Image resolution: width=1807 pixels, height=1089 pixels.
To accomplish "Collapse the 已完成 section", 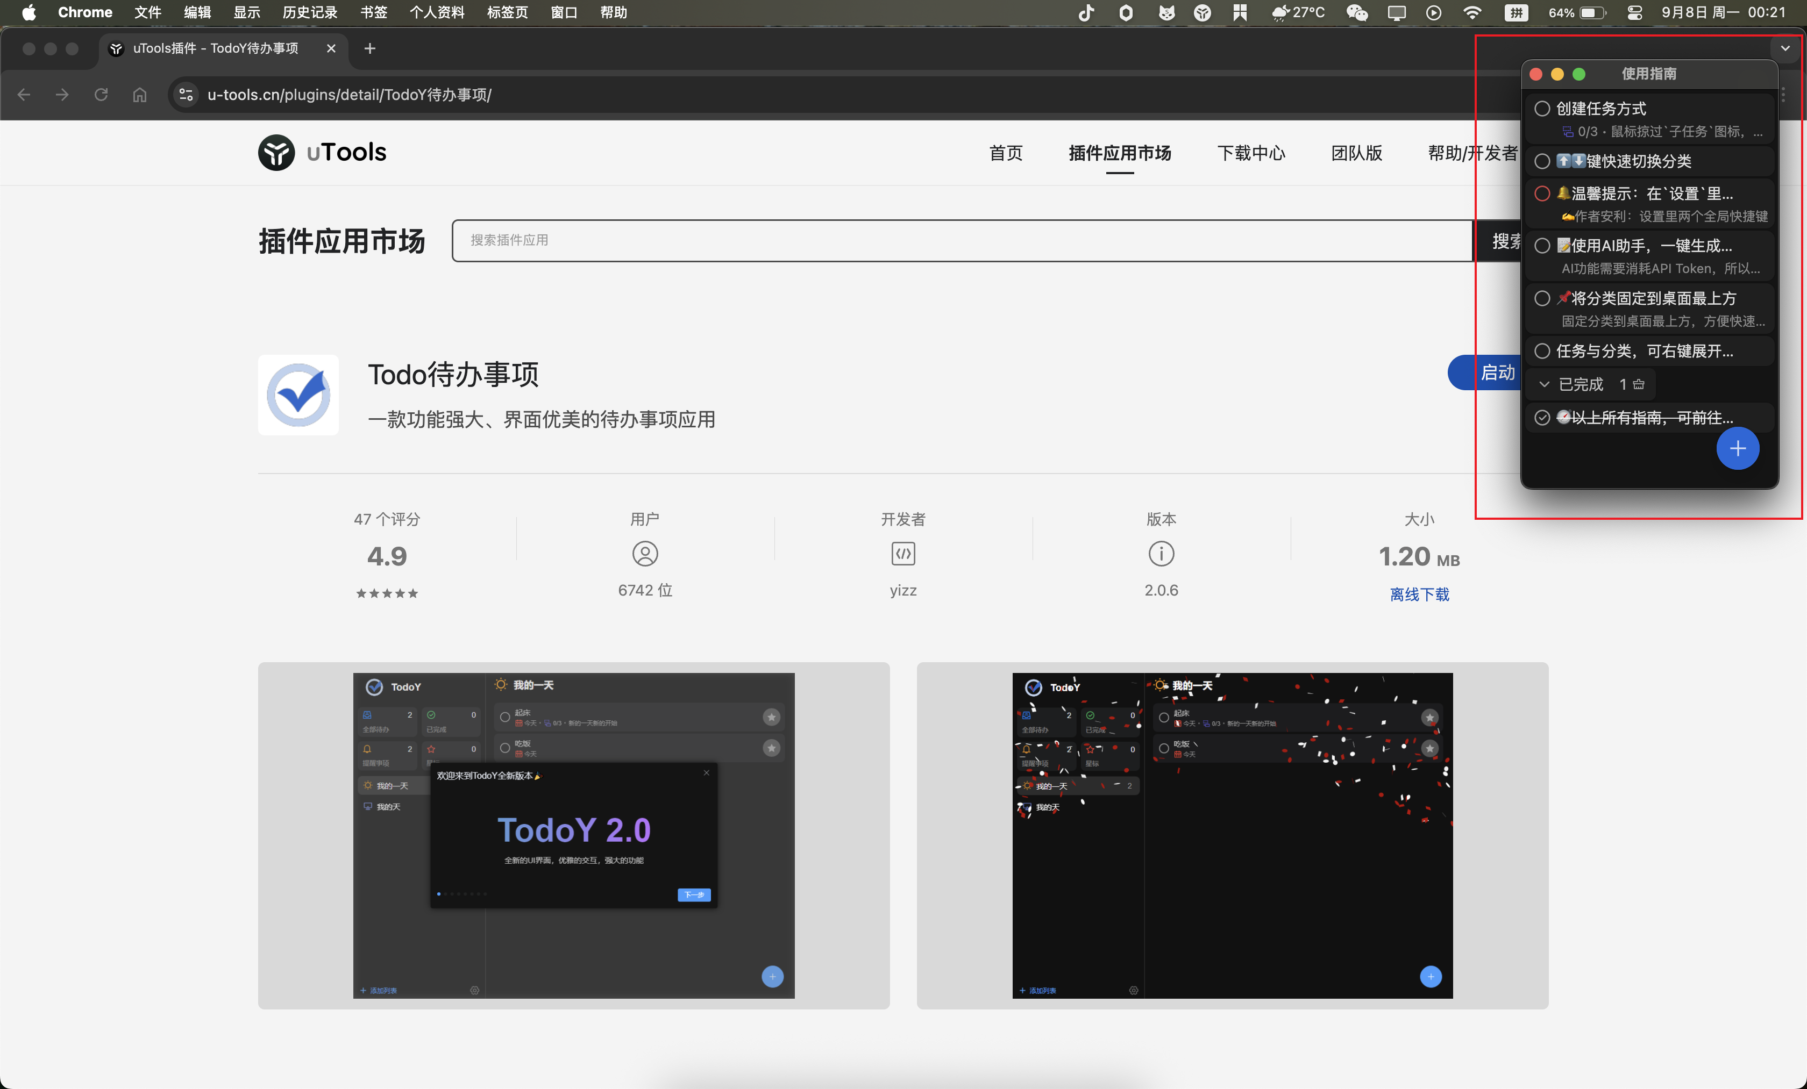I will tap(1543, 384).
